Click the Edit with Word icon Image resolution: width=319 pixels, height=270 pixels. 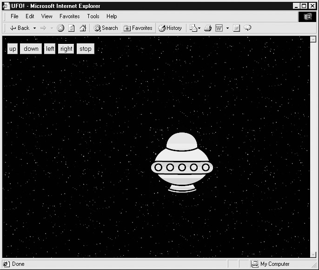[x=219, y=28]
